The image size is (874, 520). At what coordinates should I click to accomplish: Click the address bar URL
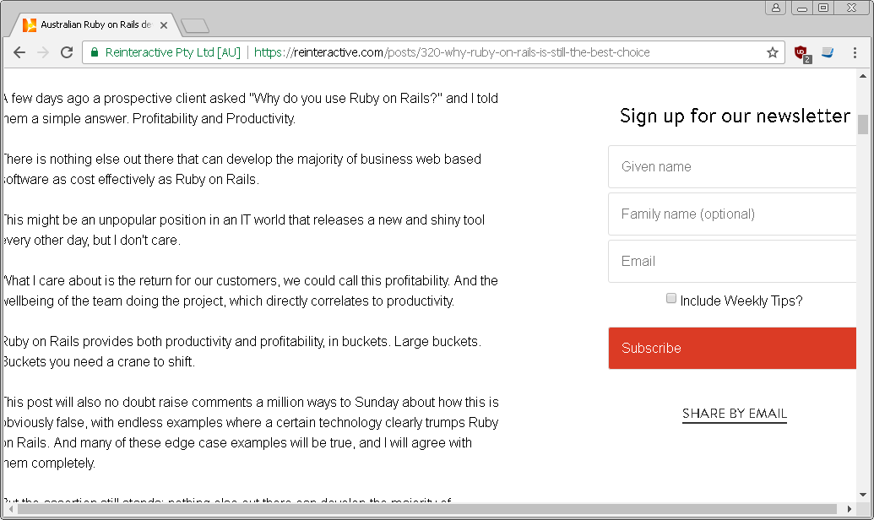(452, 52)
